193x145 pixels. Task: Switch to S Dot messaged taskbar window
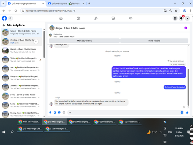[57, 128]
